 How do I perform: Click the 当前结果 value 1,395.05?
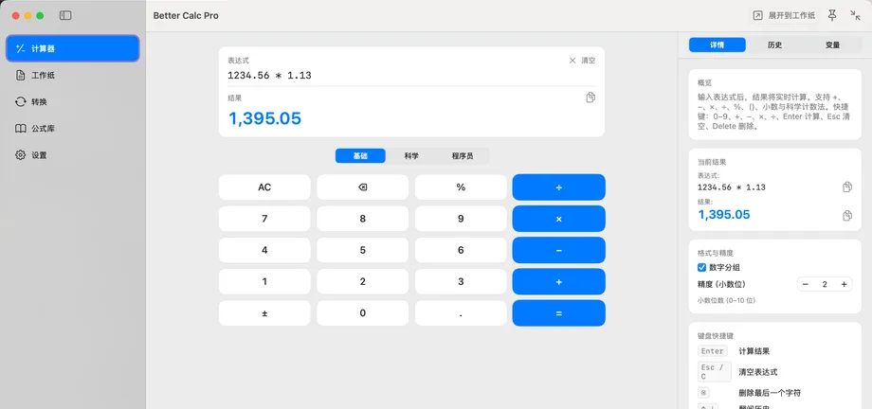pos(723,215)
